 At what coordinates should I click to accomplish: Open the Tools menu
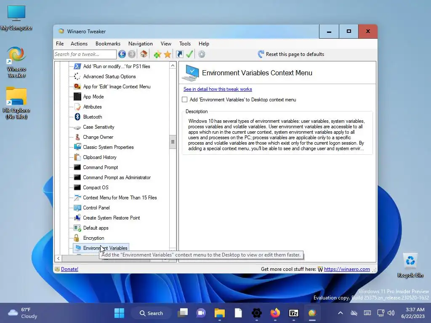185,44
